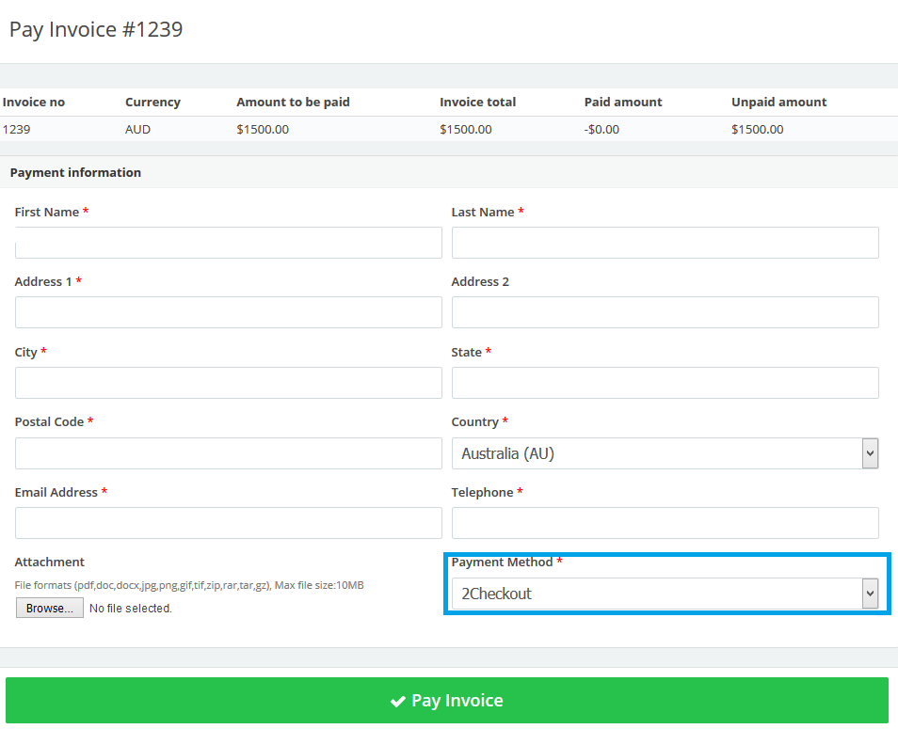Click the Payment information section header
The width and height of the screenshot is (898, 729).
pos(75,172)
